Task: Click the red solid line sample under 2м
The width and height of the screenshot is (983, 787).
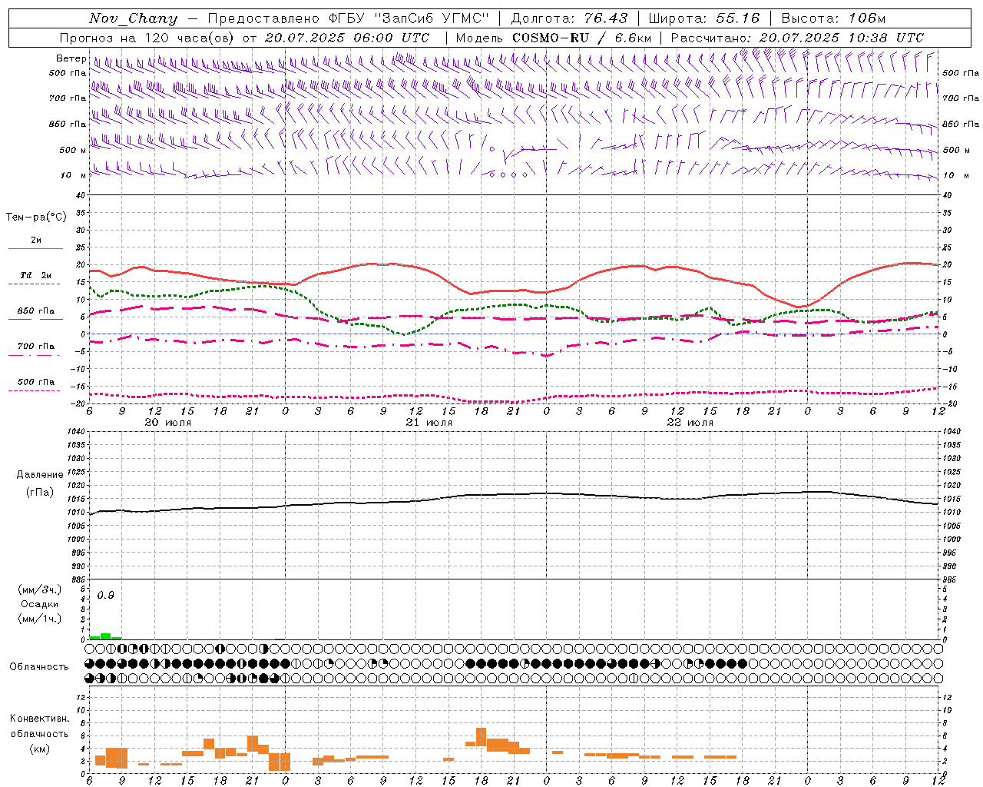Action: coord(35,249)
